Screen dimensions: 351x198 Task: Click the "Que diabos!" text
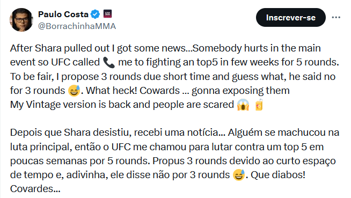click(278, 175)
